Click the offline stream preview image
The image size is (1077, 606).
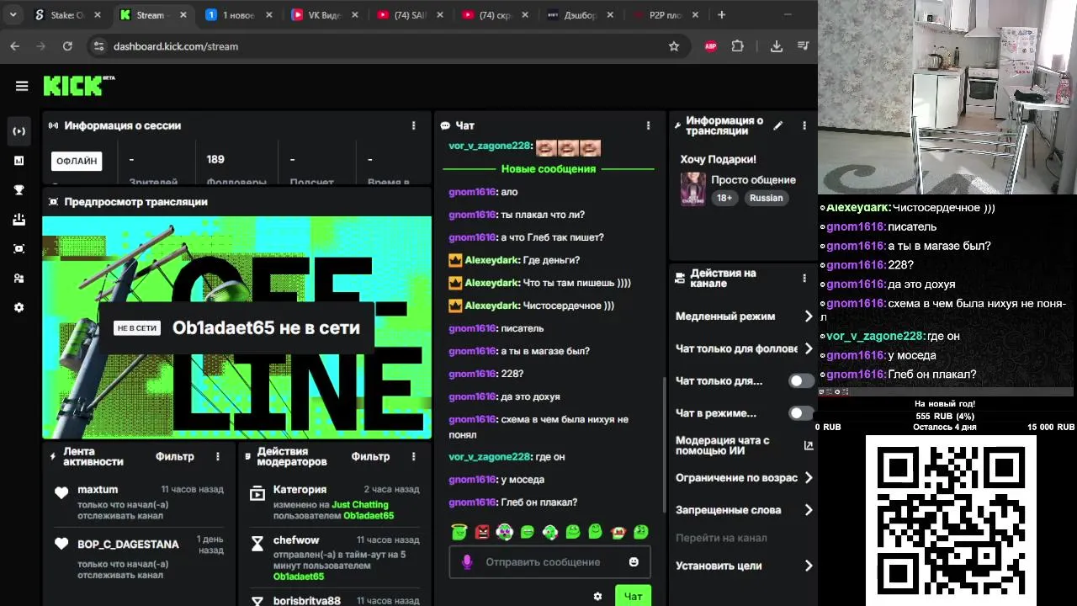pos(236,327)
